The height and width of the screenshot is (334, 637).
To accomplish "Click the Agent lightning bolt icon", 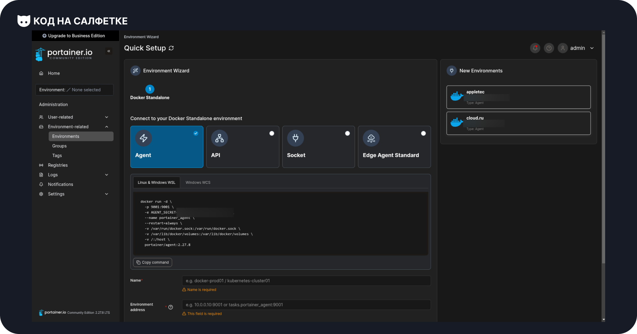I will click(144, 138).
